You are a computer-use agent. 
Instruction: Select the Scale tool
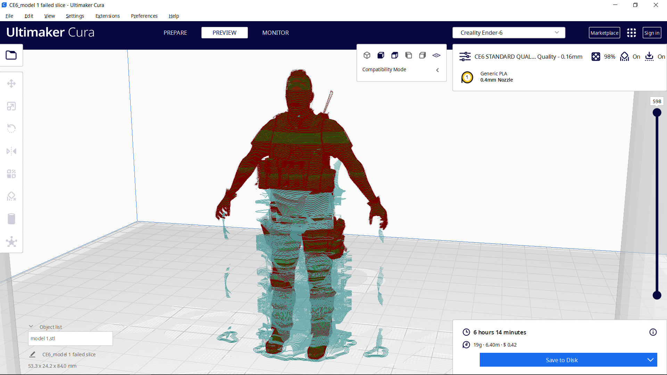(11, 106)
